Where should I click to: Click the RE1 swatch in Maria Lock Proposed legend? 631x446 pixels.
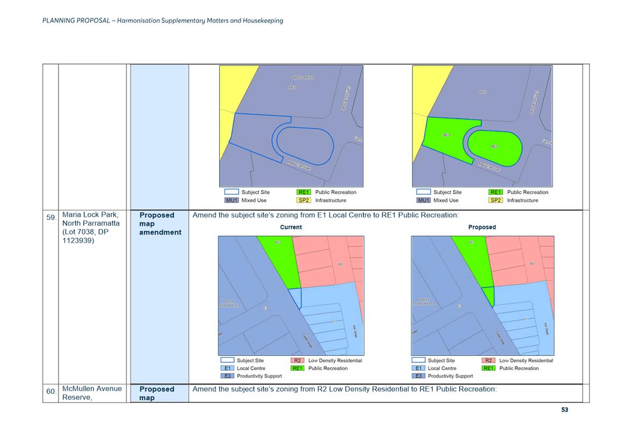(488, 368)
